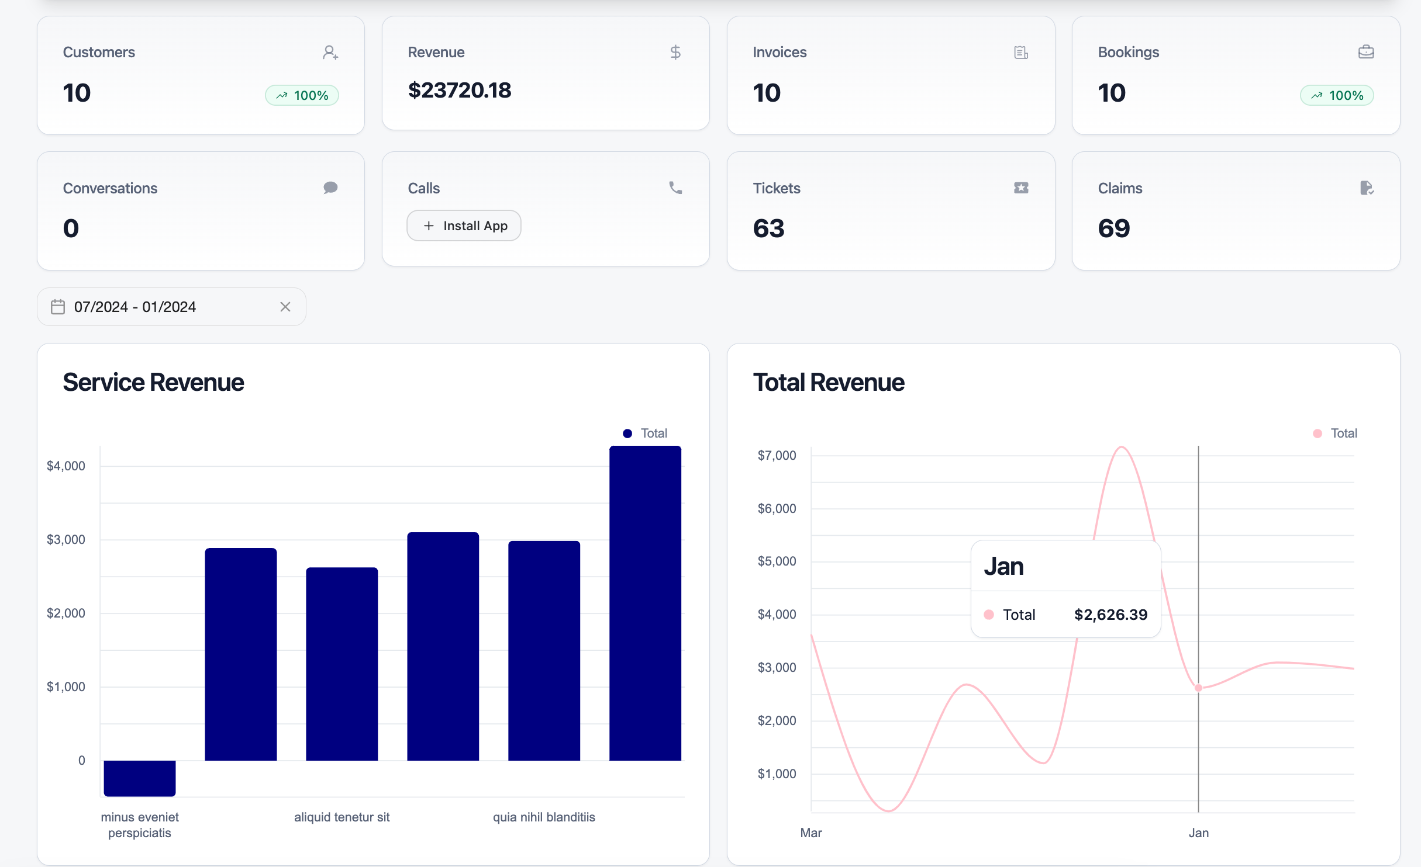This screenshot has height=867, width=1421.
Task: Click the Claims count 69
Action: [x=1114, y=228]
